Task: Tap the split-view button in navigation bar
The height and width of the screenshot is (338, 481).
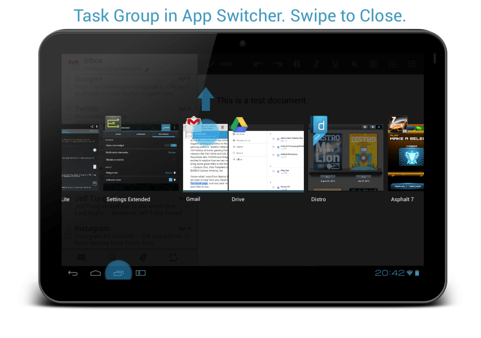Action: pyautogui.click(x=141, y=273)
